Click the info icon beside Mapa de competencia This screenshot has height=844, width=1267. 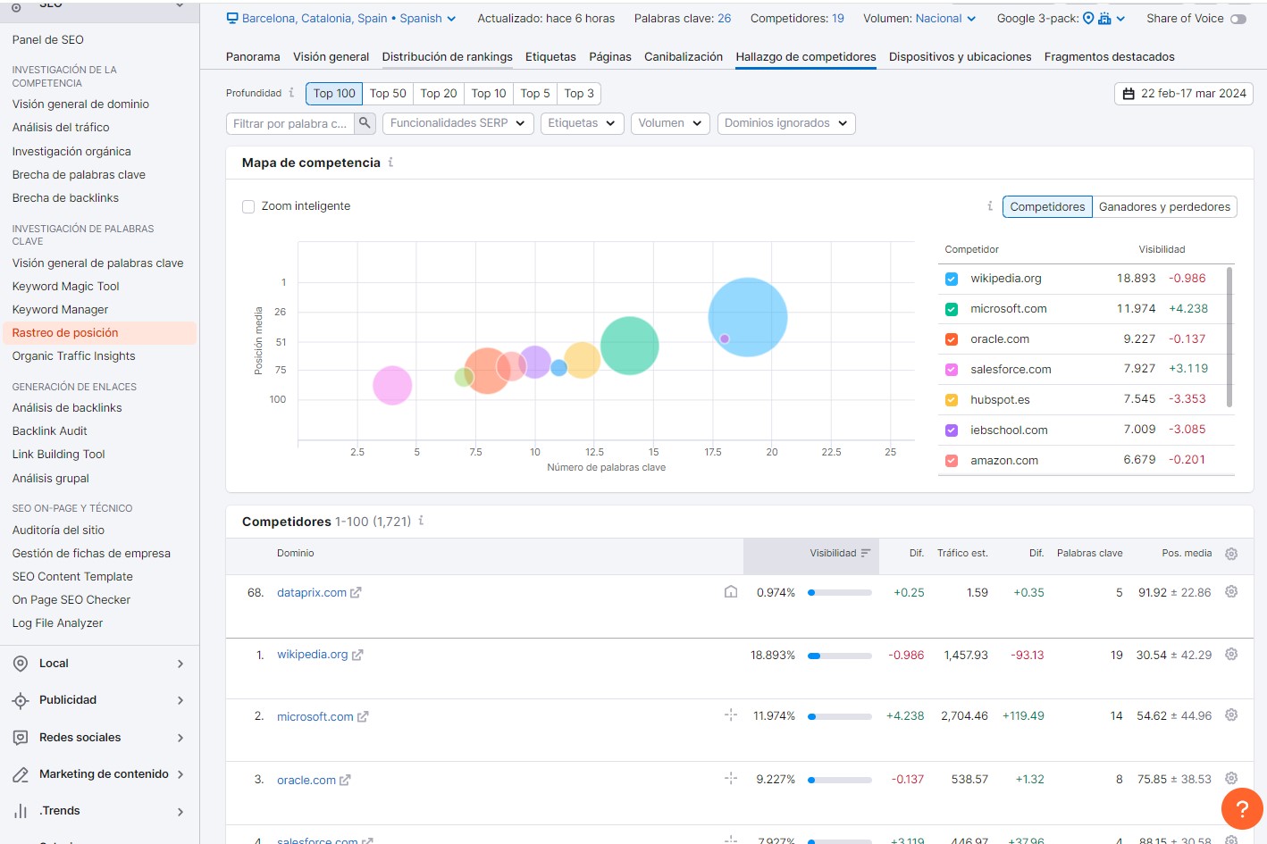pos(390,163)
